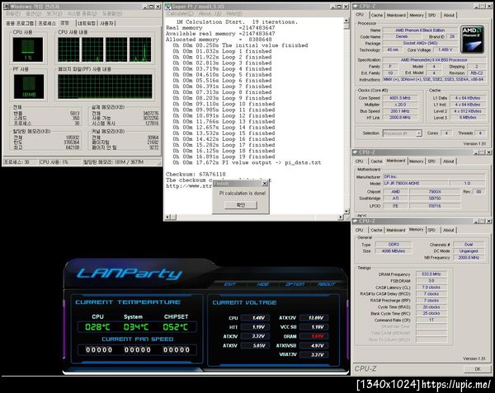Click the Southbridge SB750 field in CPU-Z
Screen dimensions: 495x393
pos(435,199)
